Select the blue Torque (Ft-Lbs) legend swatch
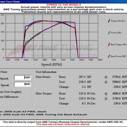The image size is (127, 127). click(109, 21)
